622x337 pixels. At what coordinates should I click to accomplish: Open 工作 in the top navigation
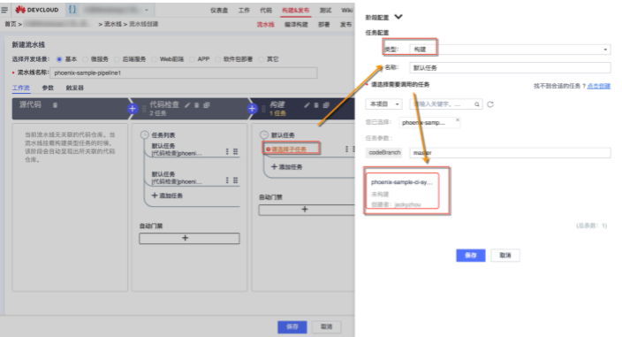pyautogui.click(x=244, y=11)
